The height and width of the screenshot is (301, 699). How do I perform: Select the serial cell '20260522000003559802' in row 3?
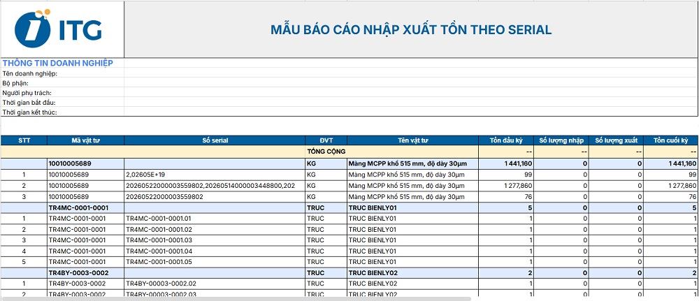click(215, 196)
